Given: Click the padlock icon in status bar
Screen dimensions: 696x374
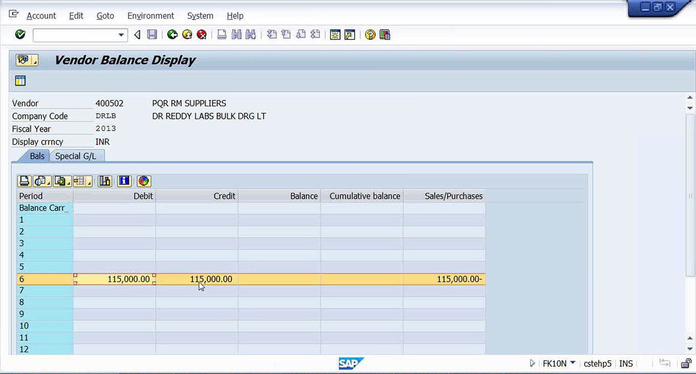Looking at the screenshot, I should pos(686,363).
